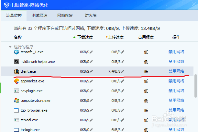Edit upload speed limit for tensafe_1.exe
Screen dimensions: 198x132
[x=123, y=52]
